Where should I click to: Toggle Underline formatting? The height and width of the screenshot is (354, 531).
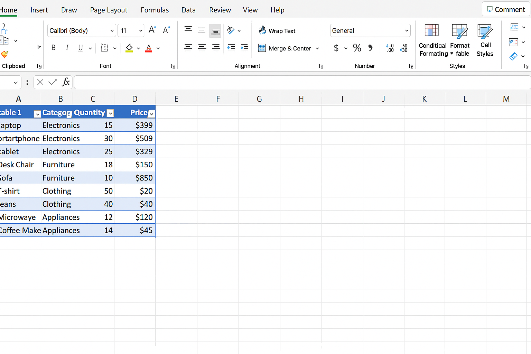click(x=80, y=48)
